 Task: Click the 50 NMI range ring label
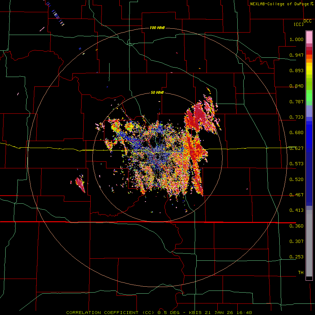(x=157, y=92)
